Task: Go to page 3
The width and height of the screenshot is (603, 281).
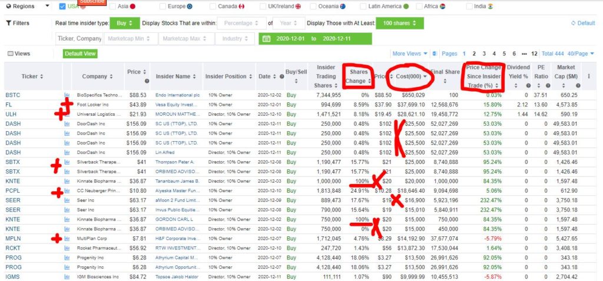Action: [484, 53]
